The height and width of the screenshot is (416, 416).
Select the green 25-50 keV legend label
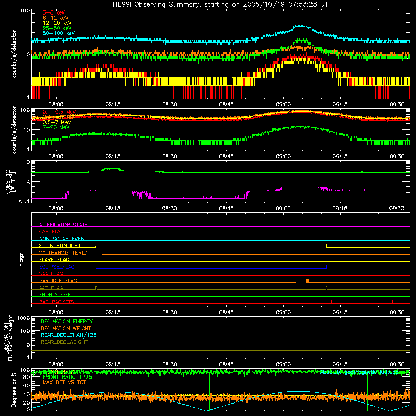coord(57,28)
